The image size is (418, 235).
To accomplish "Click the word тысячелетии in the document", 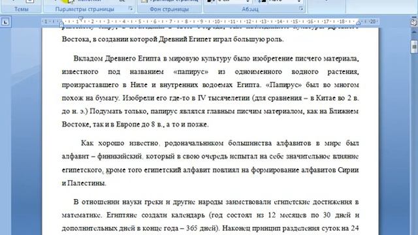I will click(229, 99).
